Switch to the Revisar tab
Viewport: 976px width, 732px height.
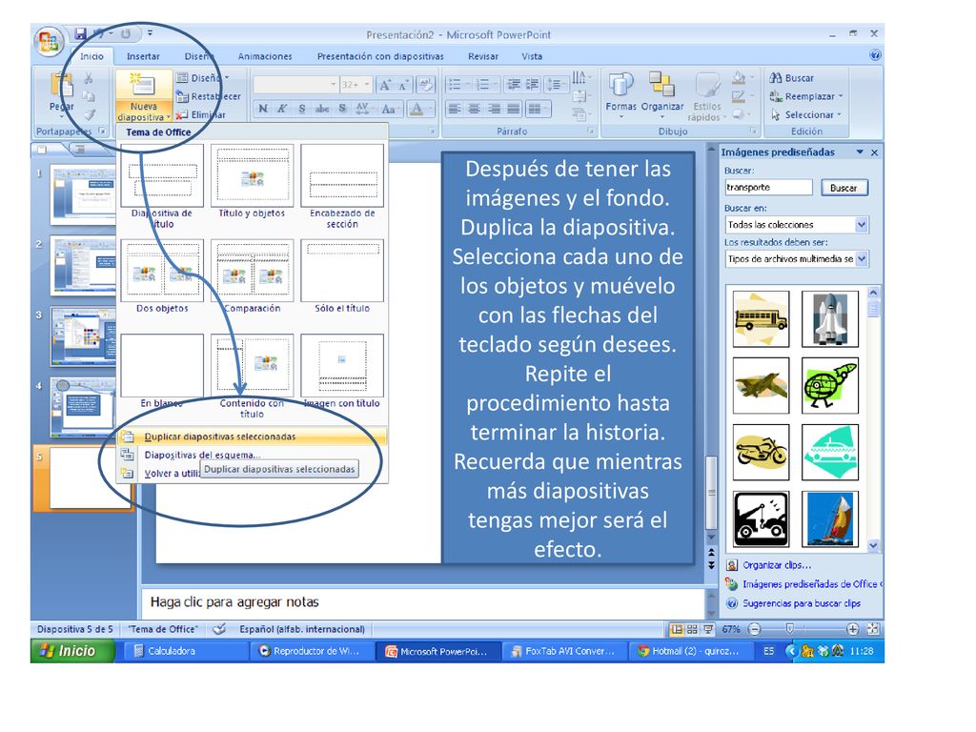click(483, 56)
